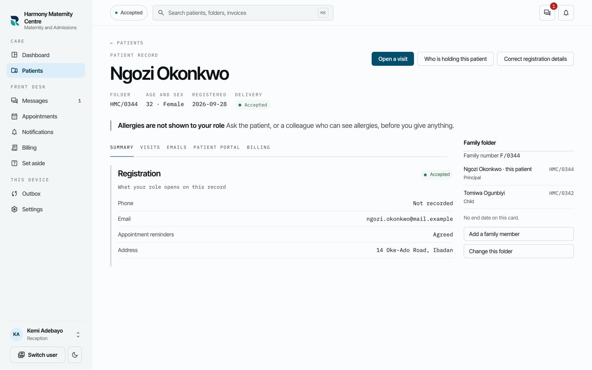This screenshot has width=592, height=370.
Task: Click the KA user avatar
Action: pyautogui.click(x=16, y=334)
